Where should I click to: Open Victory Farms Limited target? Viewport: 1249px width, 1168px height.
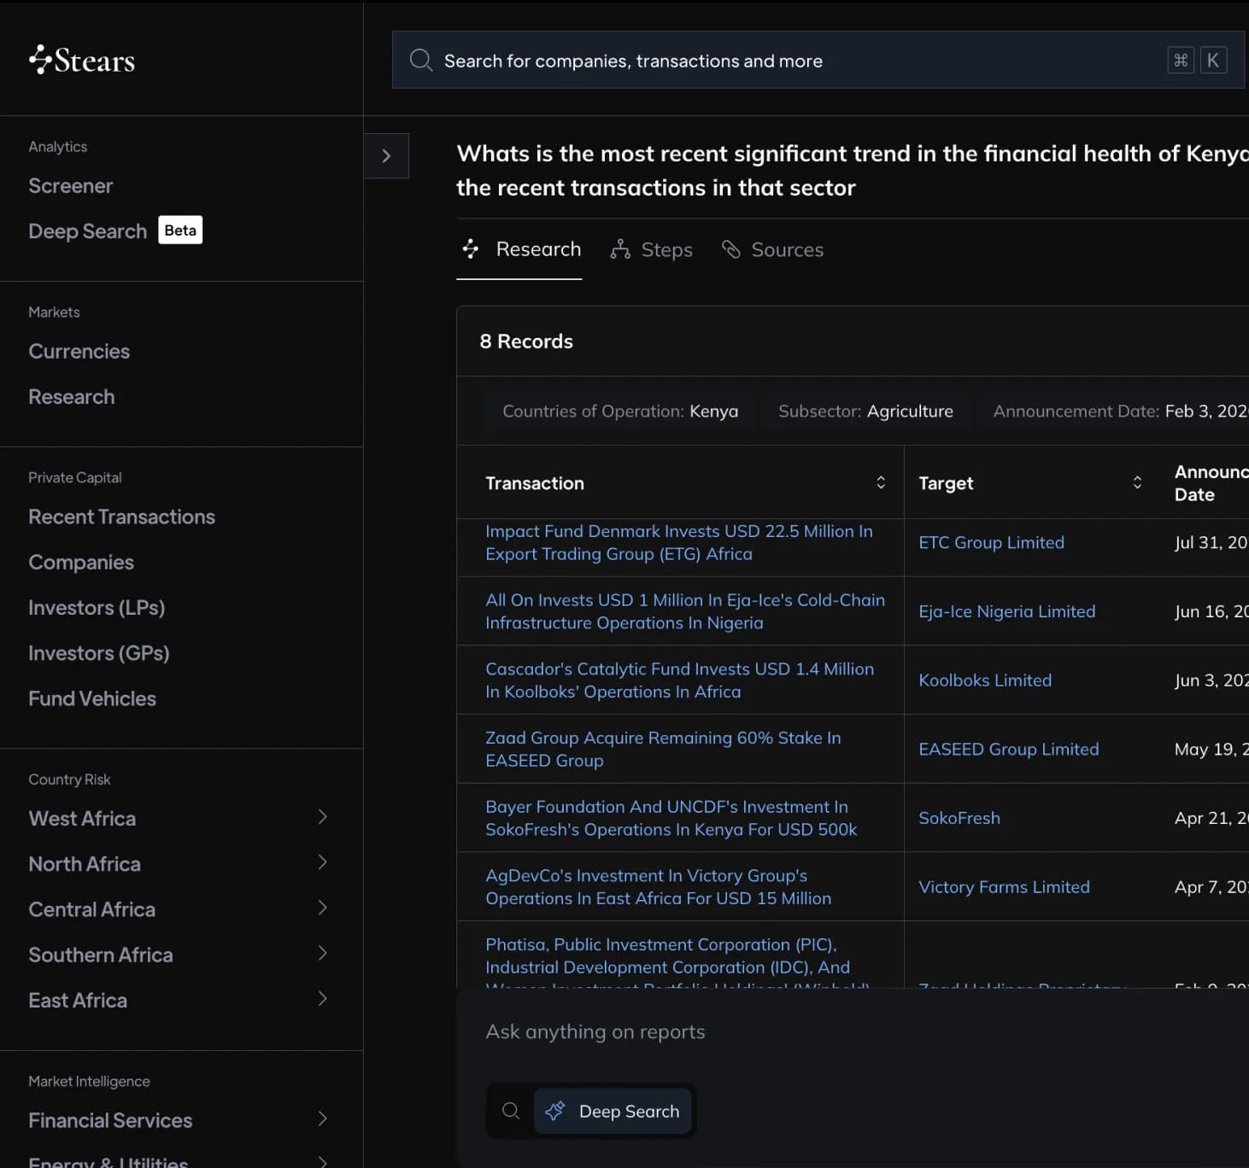click(x=1004, y=887)
